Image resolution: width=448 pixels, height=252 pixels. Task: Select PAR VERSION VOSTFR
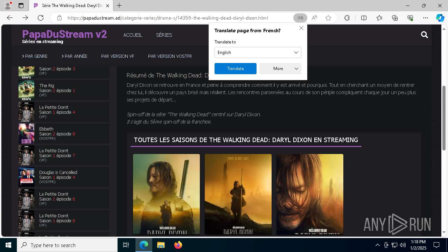pos(170,56)
